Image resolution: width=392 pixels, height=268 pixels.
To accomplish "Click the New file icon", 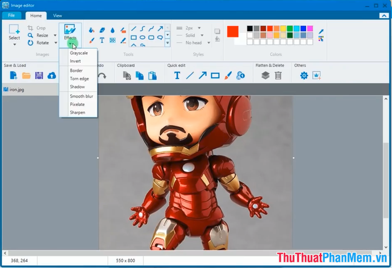I will click(13, 75).
